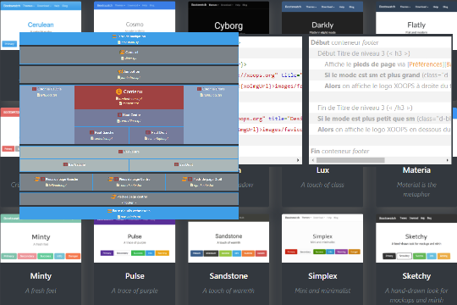Click the purple Primary swatch in Pulse preview
Image resolution: width=457 pixels, height=305 pixels.
(x=107, y=253)
